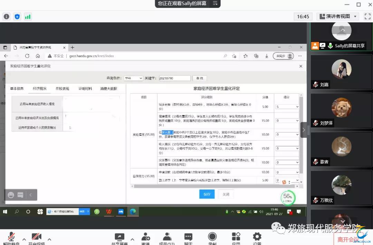Expand audio options arrow beside microphone
This screenshot has width=373, height=245.
(x=24, y=239)
